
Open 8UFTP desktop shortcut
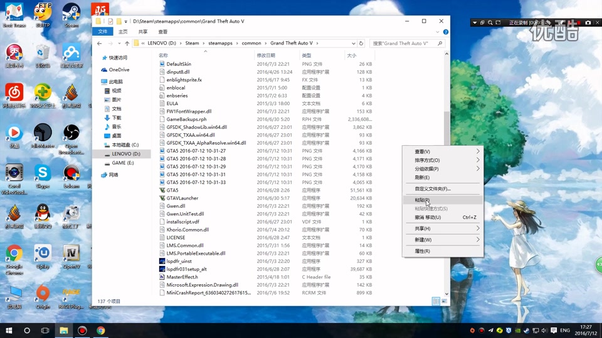point(43,15)
